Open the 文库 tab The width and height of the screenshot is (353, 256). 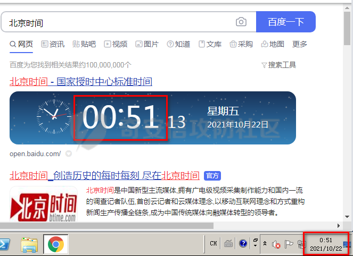(210, 44)
